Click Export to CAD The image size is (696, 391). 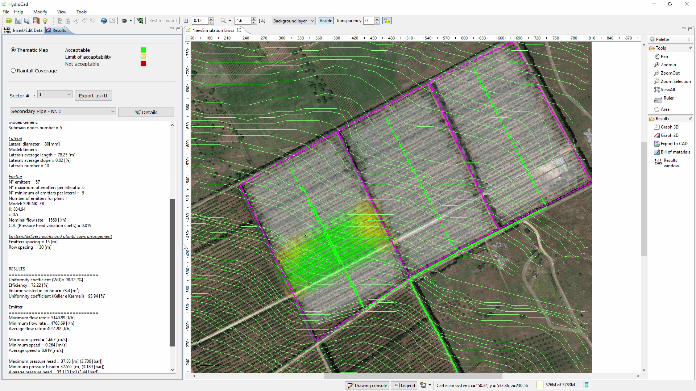pyautogui.click(x=674, y=144)
